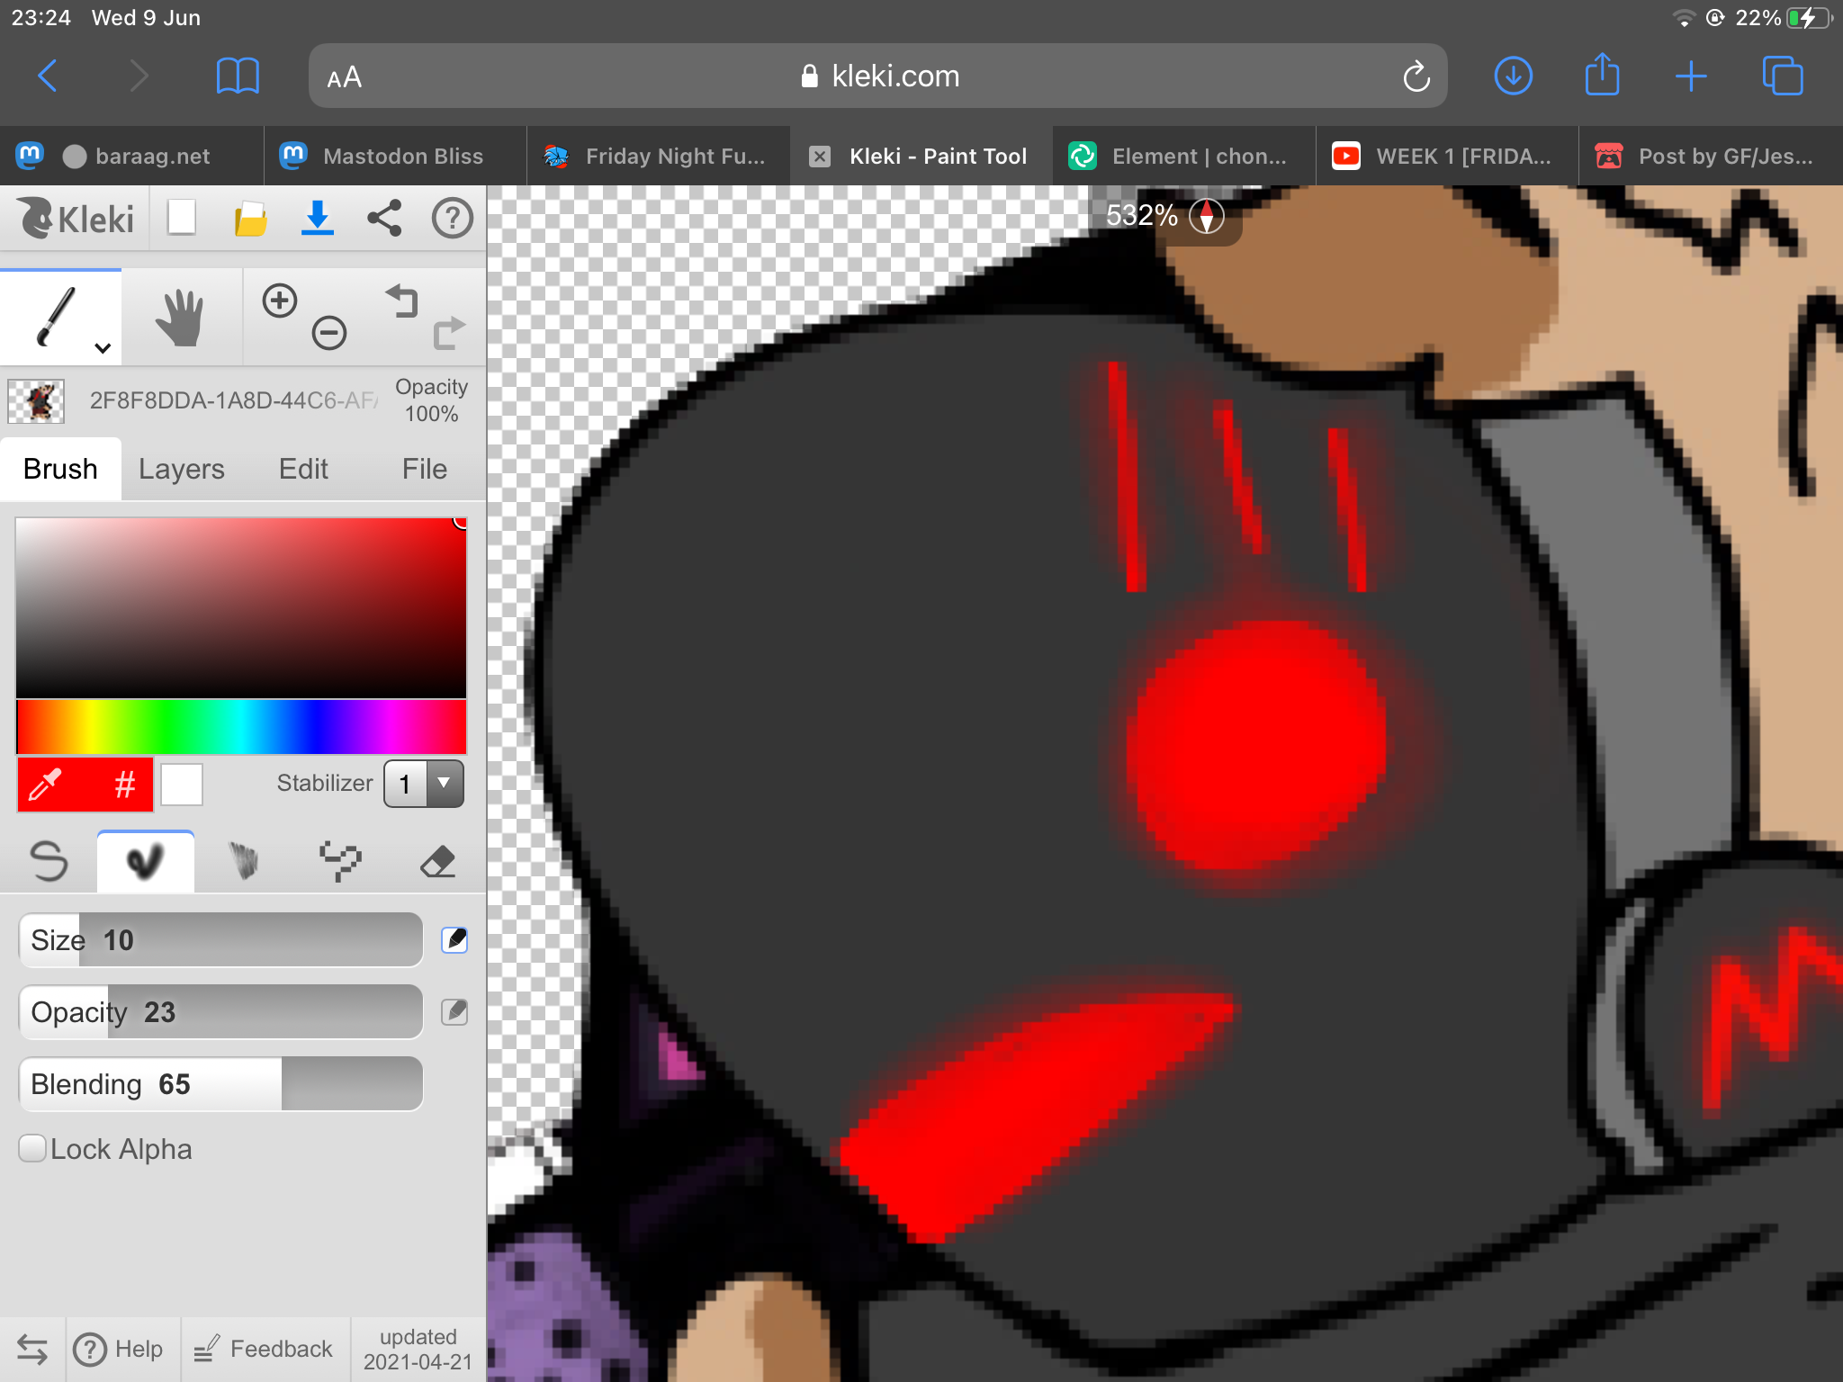Click the rainbow hue slider bar

pos(241,727)
